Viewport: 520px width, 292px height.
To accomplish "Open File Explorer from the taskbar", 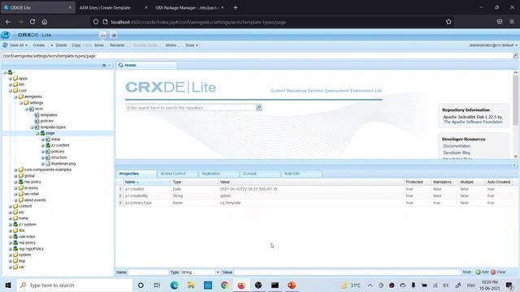I will pos(191,285).
